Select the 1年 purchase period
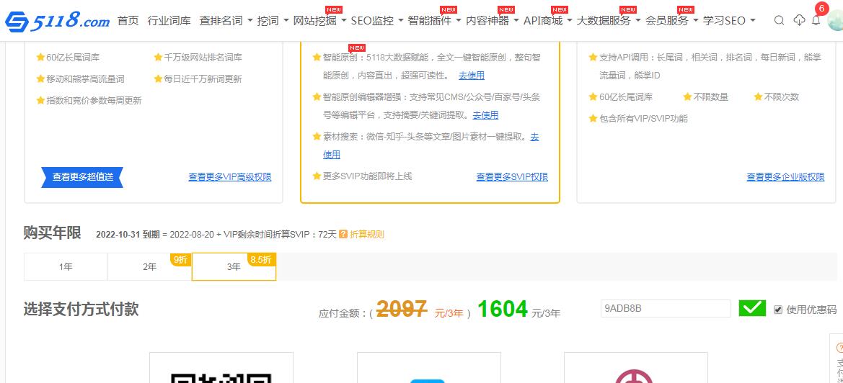Screen dimensions: 843x383 66,266
